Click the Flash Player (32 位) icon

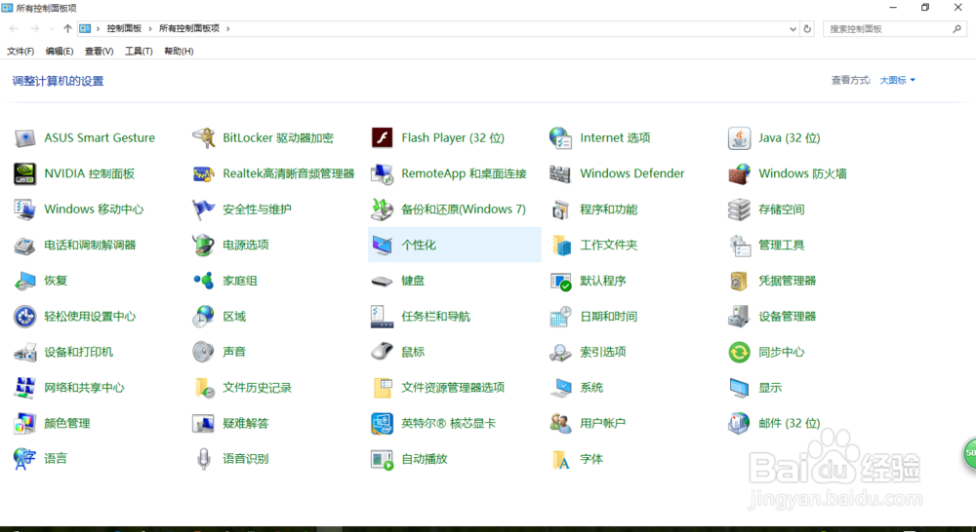click(x=382, y=138)
